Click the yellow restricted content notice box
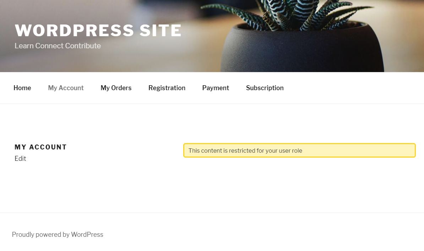 [299, 151]
